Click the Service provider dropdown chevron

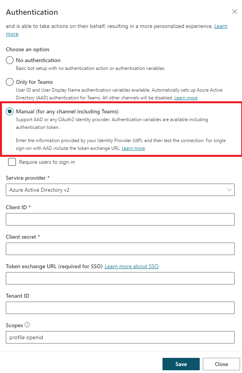coord(228,190)
